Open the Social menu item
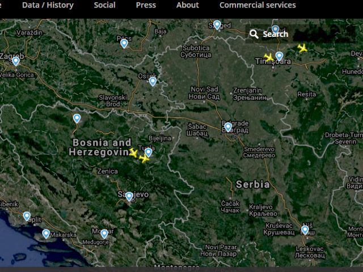This screenshot has height=272, width=363. click(x=104, y=5)
